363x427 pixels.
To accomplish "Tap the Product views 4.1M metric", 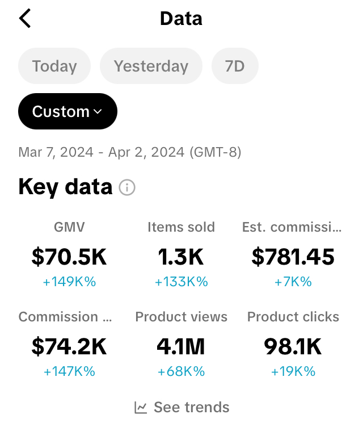I will (x=181, y=346).
